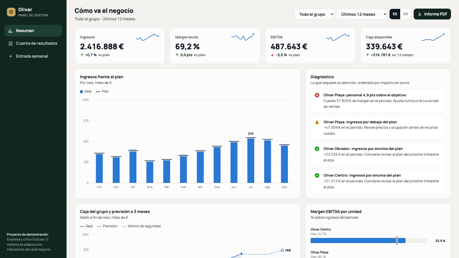Click the red error icon for Olivar Playa personal

[317, 95]
